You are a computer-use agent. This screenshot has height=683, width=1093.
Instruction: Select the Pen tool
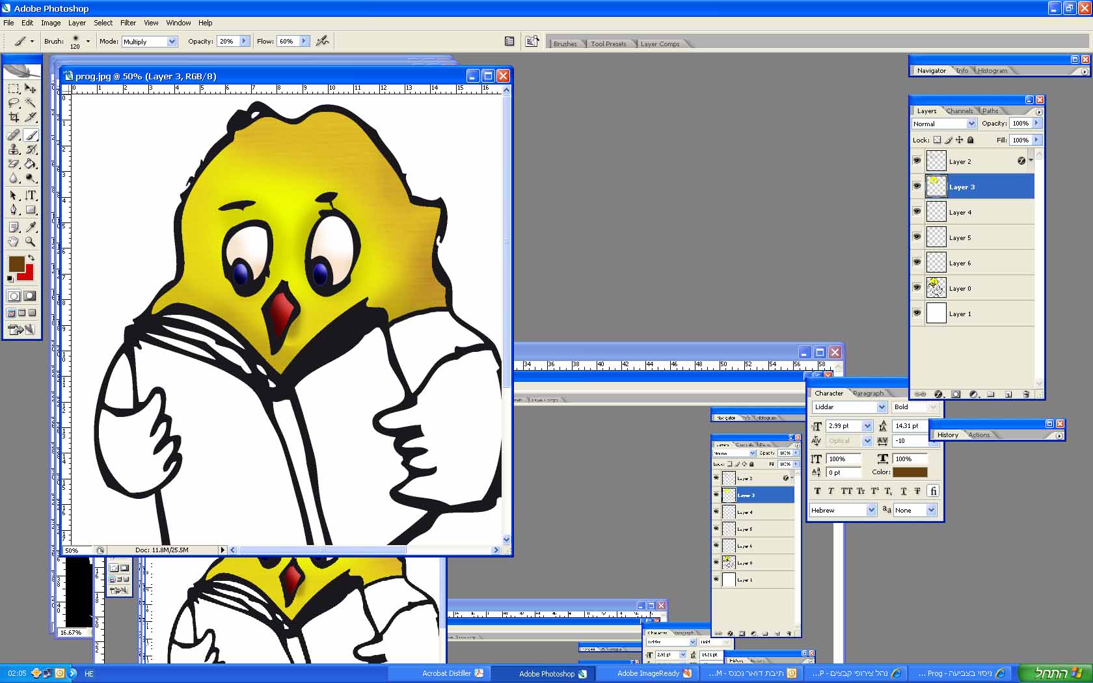pyautogui.click(x=14, y=209)
